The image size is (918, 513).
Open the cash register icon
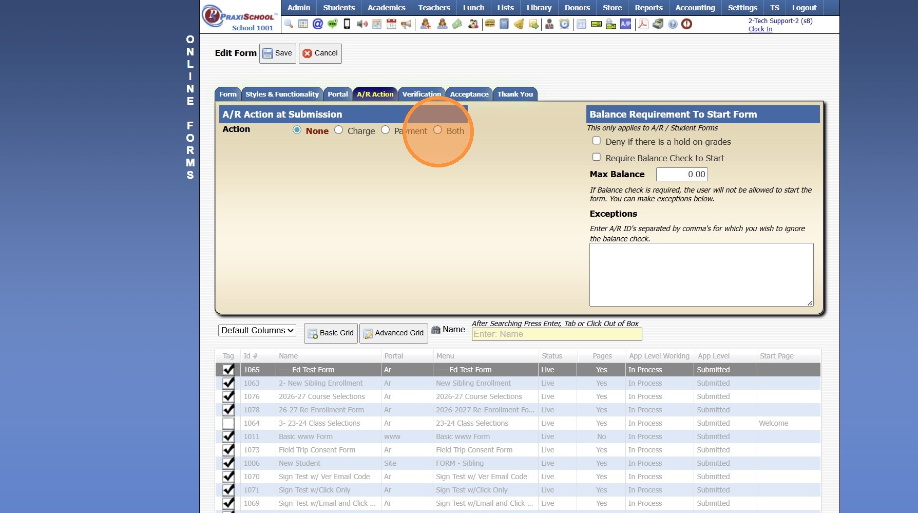pos(658,24)
